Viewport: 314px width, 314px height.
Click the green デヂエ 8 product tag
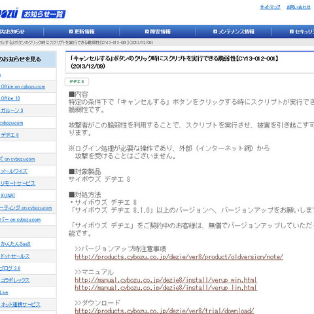(77, 82)
